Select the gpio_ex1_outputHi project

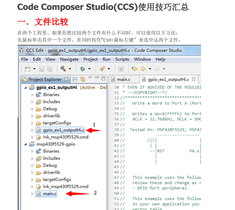(x=57, y=88)
